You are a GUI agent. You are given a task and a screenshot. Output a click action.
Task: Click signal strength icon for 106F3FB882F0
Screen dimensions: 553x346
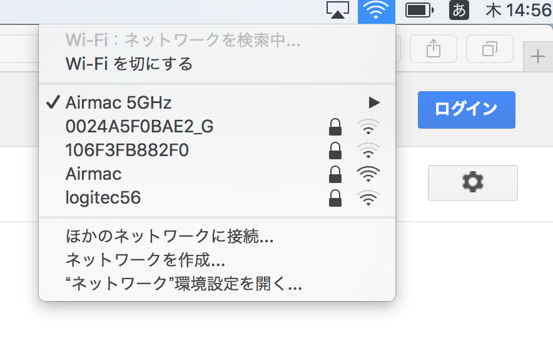[x=368, y=151]
